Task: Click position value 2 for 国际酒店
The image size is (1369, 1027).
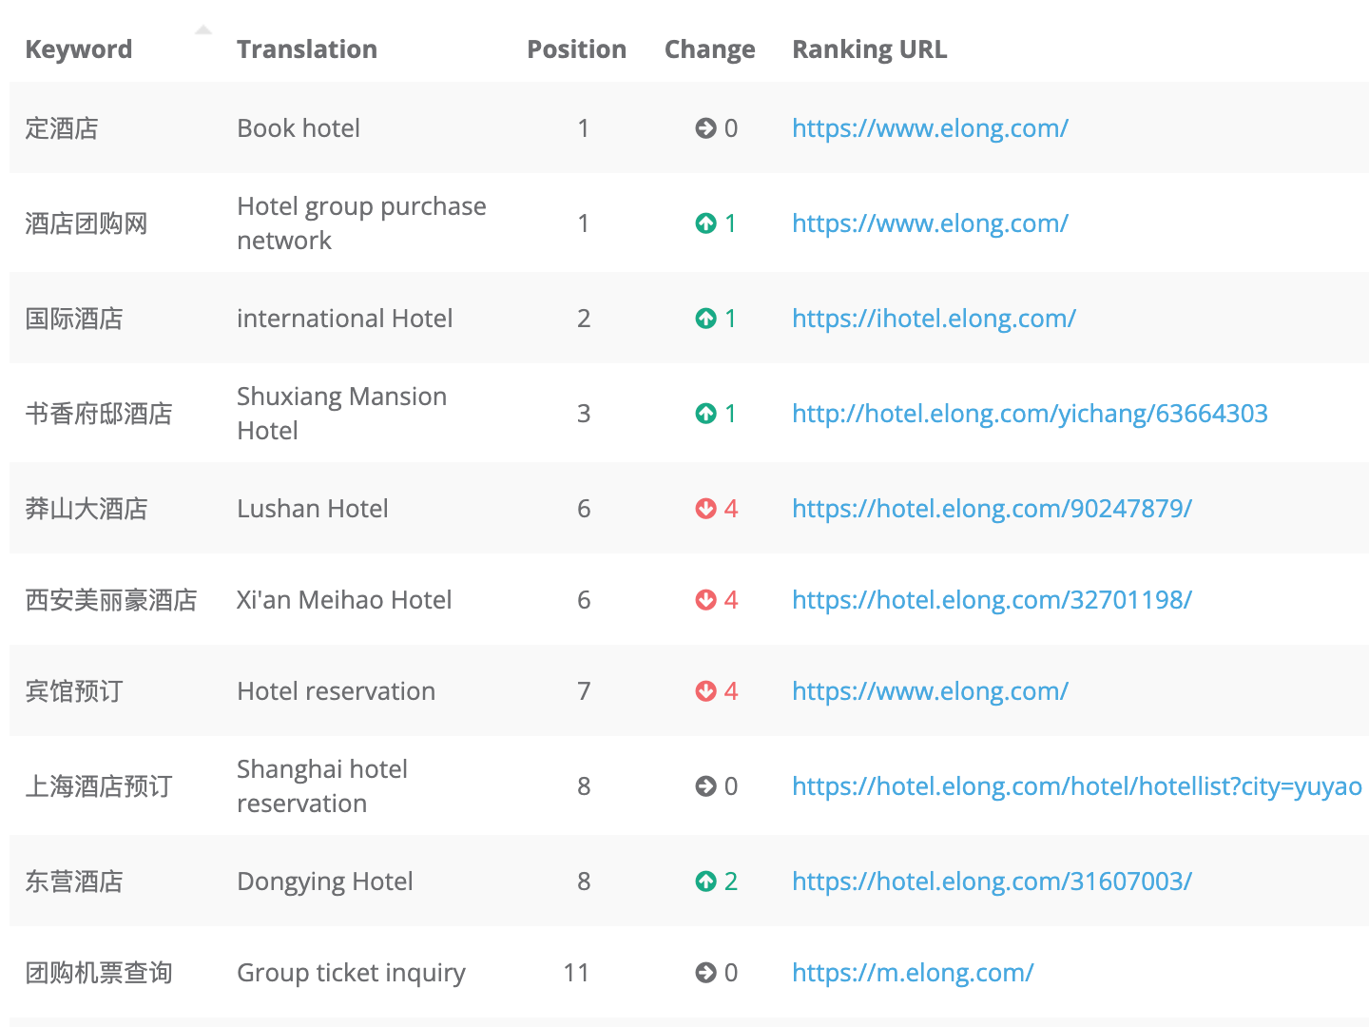Action: [584, 319]
